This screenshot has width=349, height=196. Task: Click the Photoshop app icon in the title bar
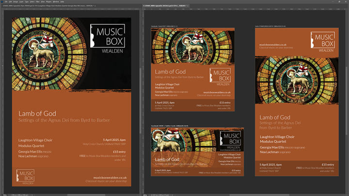coord(2,1)
